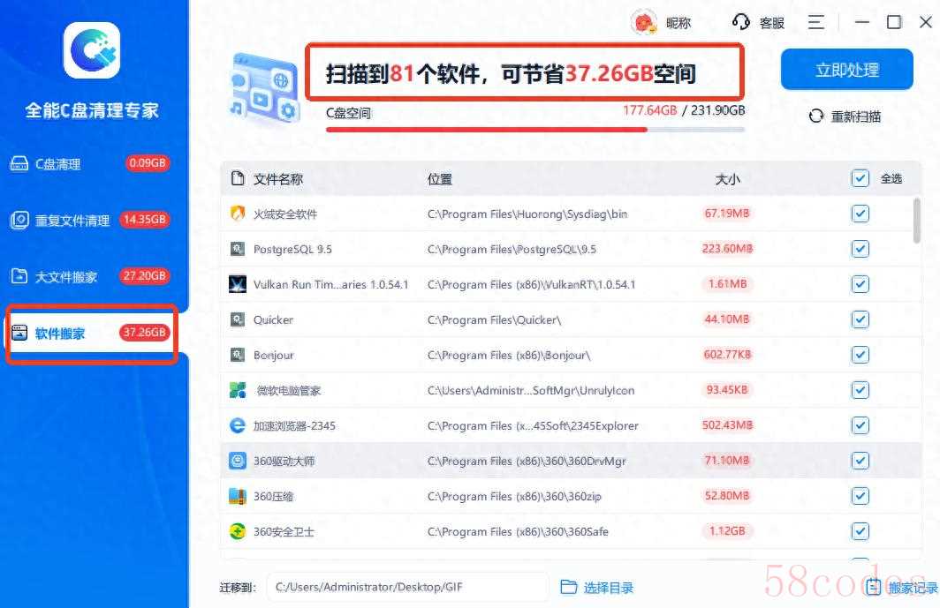This screenshot has height=608, width=940.
Task: Click the file icon beside 文件名称 header
Action: pos(238,178)
